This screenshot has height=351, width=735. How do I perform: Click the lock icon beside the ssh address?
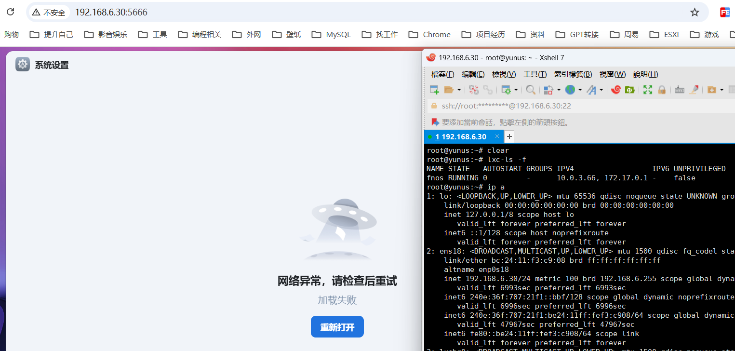[434, 106]
